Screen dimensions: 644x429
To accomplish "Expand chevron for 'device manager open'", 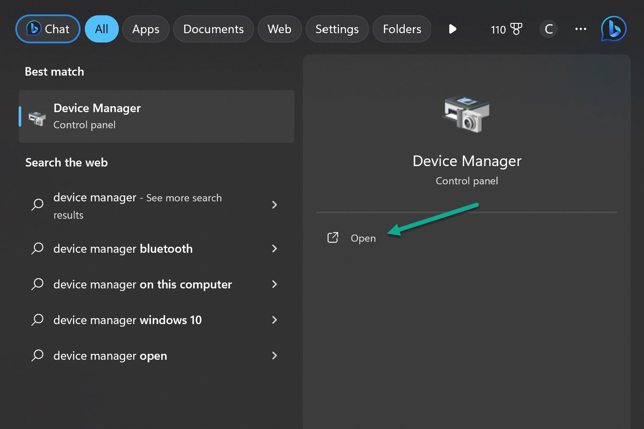I will 274,356.
